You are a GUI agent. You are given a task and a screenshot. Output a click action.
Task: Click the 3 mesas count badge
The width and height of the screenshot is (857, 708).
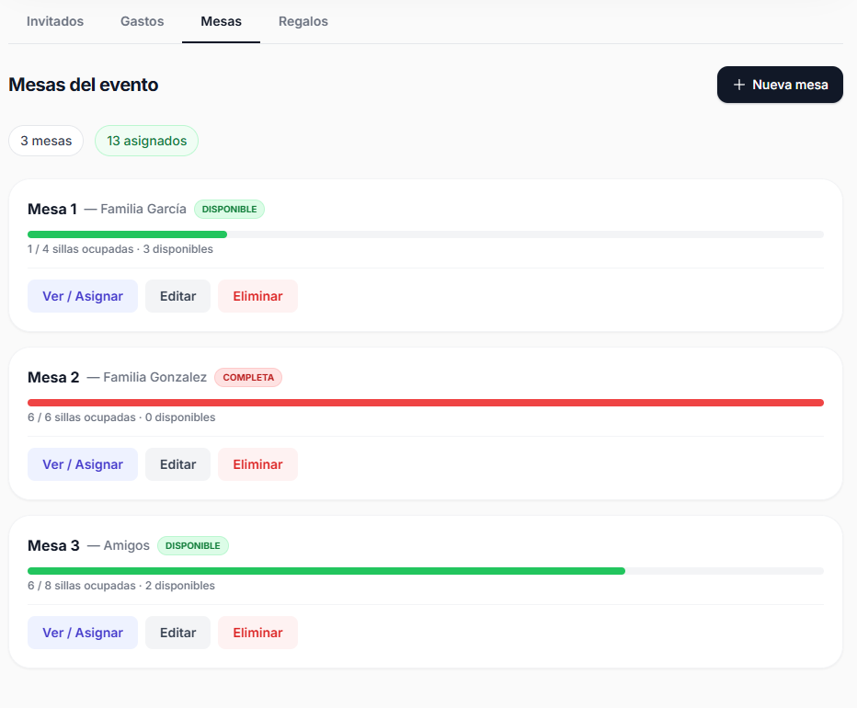46,141
